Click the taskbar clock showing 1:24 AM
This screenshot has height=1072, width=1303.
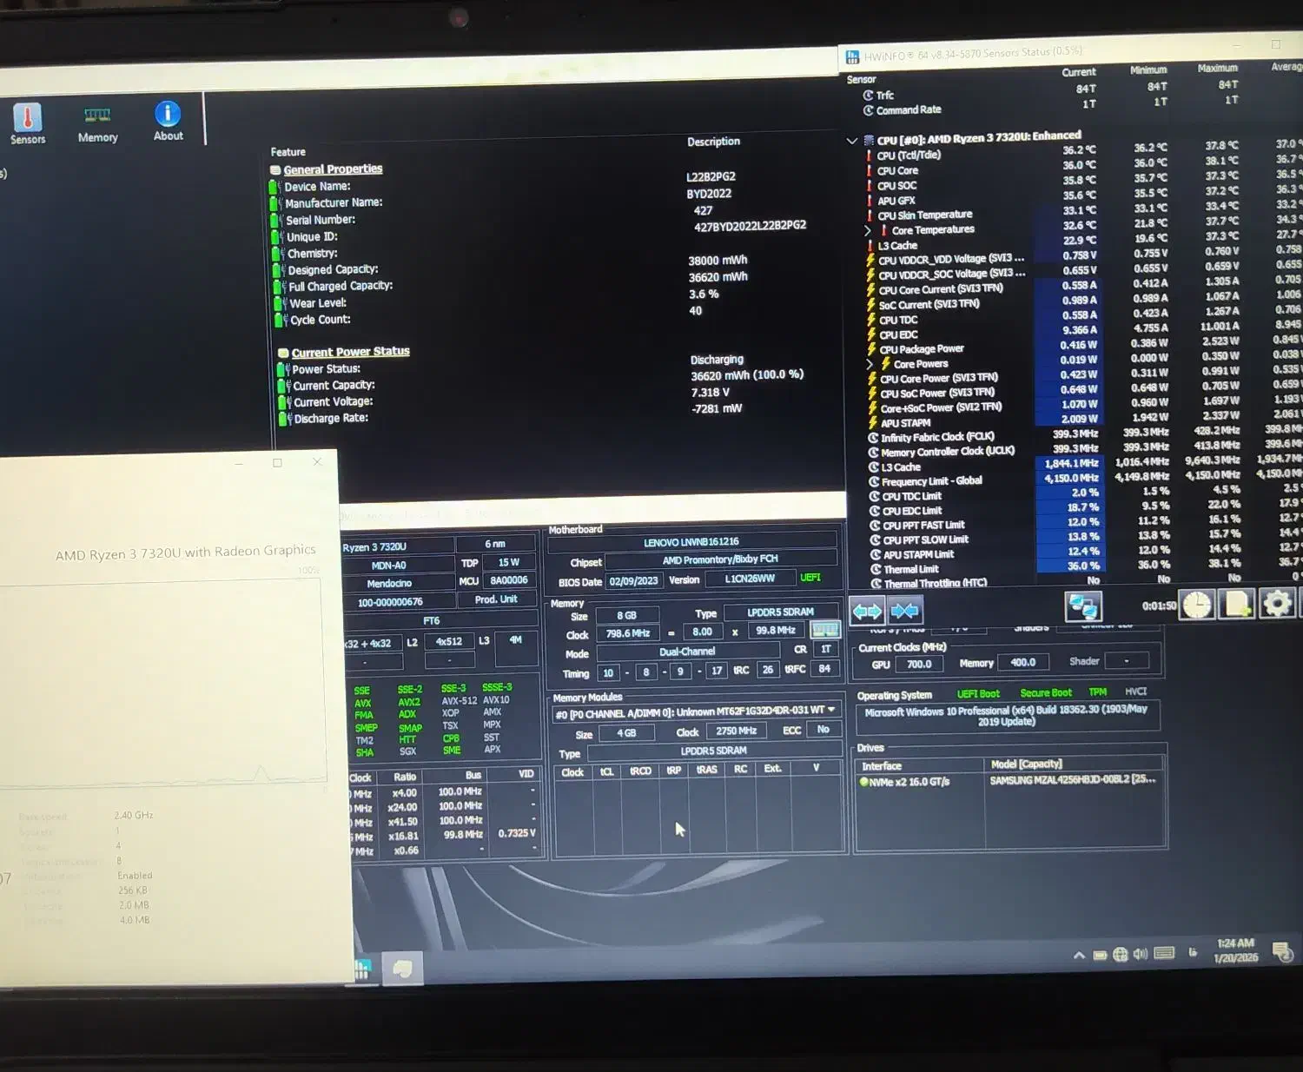pyautogui.click(x=1235, y=950)
